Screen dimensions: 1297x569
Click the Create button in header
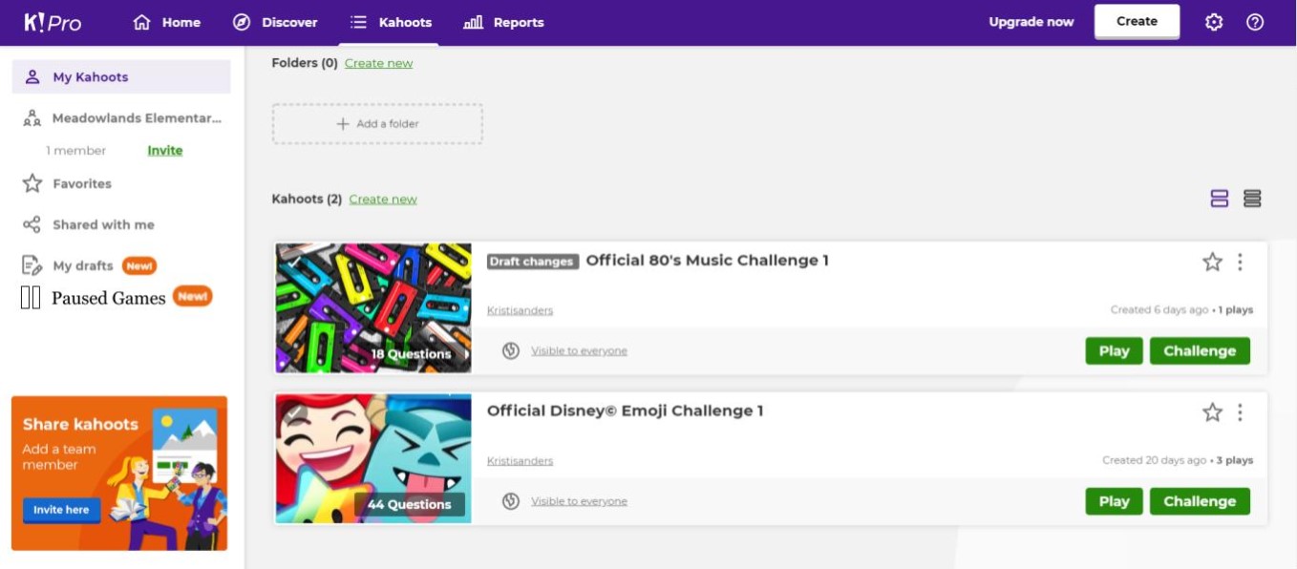click(1137, 21)
